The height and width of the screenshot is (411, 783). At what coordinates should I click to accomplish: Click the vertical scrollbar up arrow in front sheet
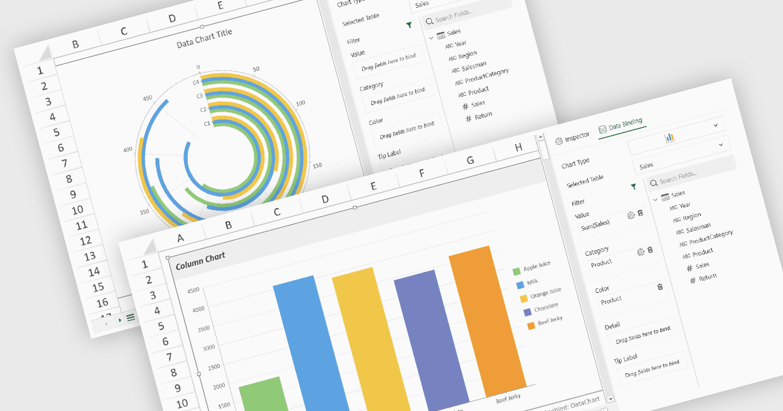click(541, 138)
